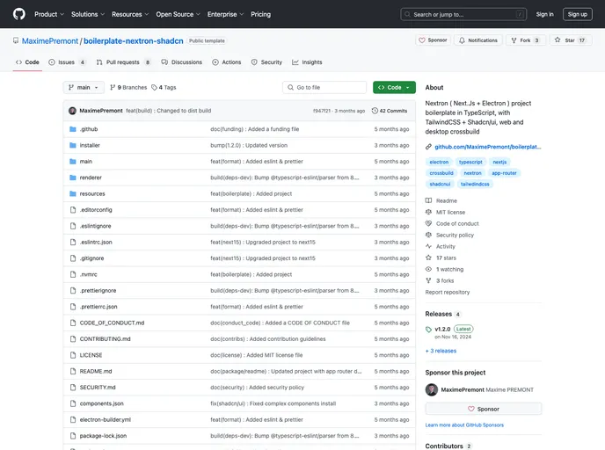This screenshot has height=450, width=605.
Task: Click the typescript topic tag
Action: (x=470, y=162)
